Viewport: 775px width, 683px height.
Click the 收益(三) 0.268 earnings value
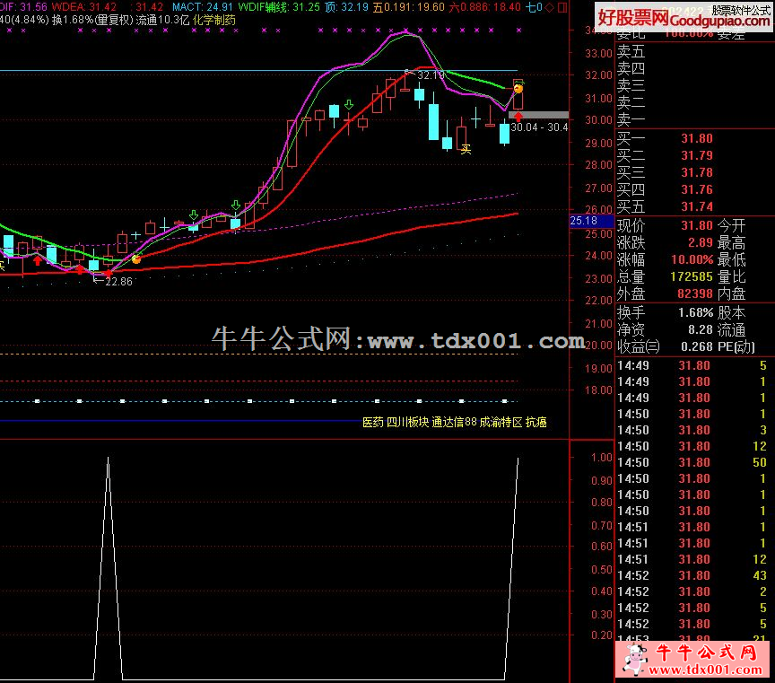(697, 346)
